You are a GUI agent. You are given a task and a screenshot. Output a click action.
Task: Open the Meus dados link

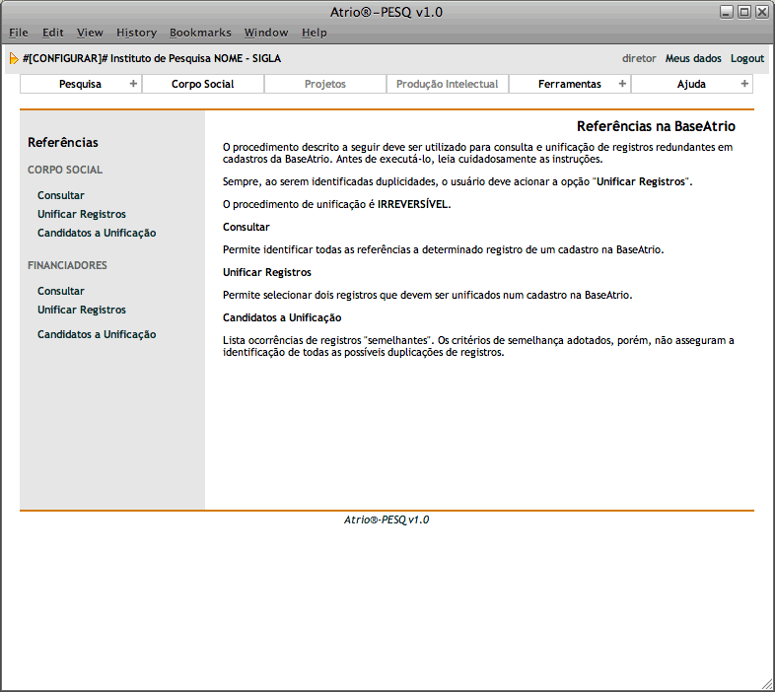coord(693,58)
